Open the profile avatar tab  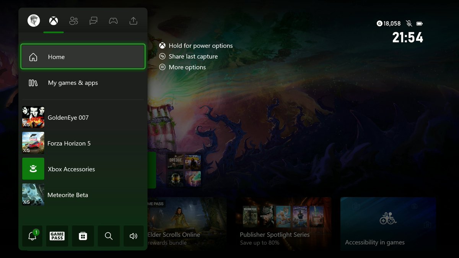click(34, 21)
